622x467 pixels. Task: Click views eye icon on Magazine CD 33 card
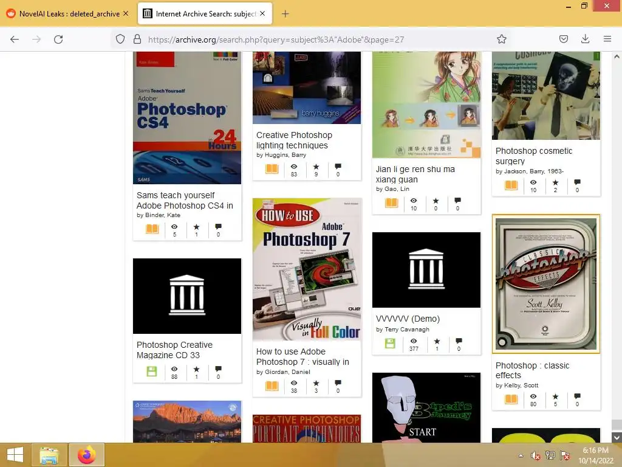click(x=174, y=369)
